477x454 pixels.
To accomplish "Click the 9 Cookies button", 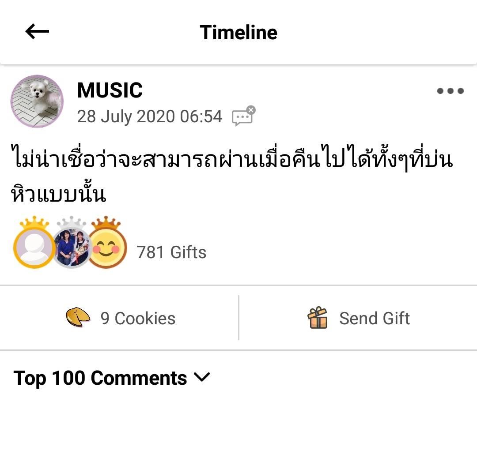I will click(119, 318).
